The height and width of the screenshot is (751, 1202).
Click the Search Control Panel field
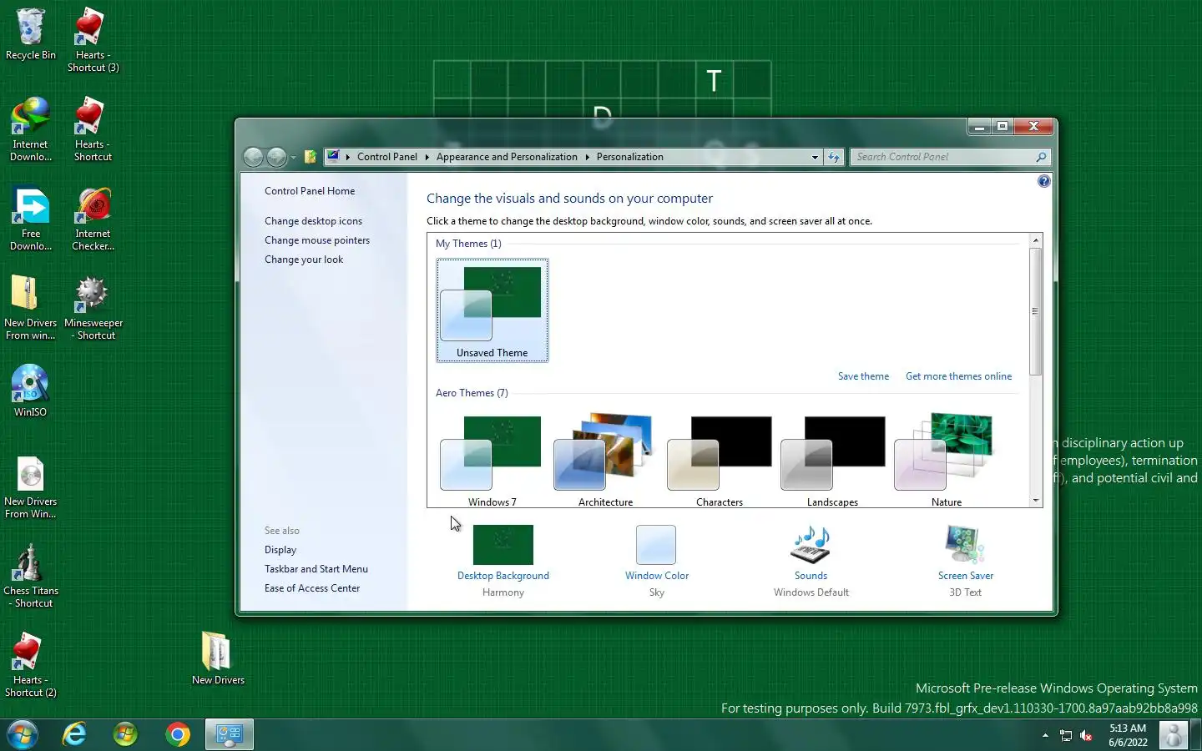click(943, 157)
